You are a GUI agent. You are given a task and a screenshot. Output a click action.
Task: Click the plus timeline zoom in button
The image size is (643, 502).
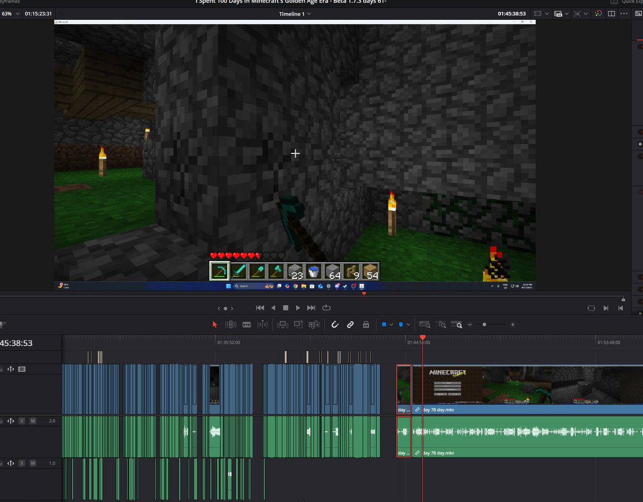pos(513,325)
